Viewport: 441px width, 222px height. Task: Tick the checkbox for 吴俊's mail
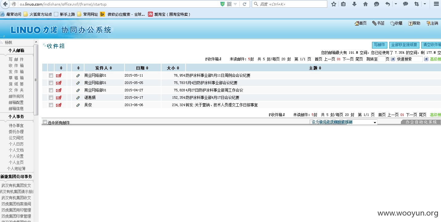[x=51, y=105]
